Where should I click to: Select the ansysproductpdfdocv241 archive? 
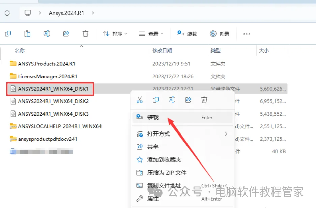coord(48,139)
